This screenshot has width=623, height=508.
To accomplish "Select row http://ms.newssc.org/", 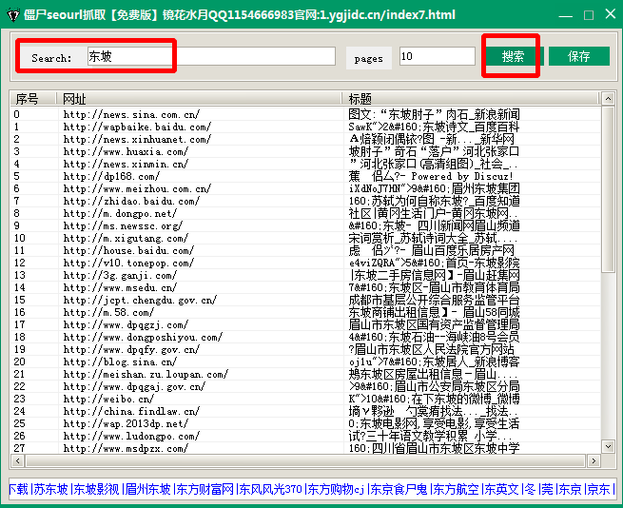I will (x=305, y=225).
